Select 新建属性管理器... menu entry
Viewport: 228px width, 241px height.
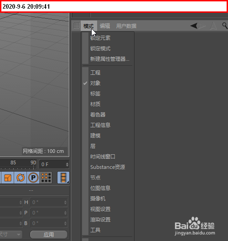click(x=109, y=59)
